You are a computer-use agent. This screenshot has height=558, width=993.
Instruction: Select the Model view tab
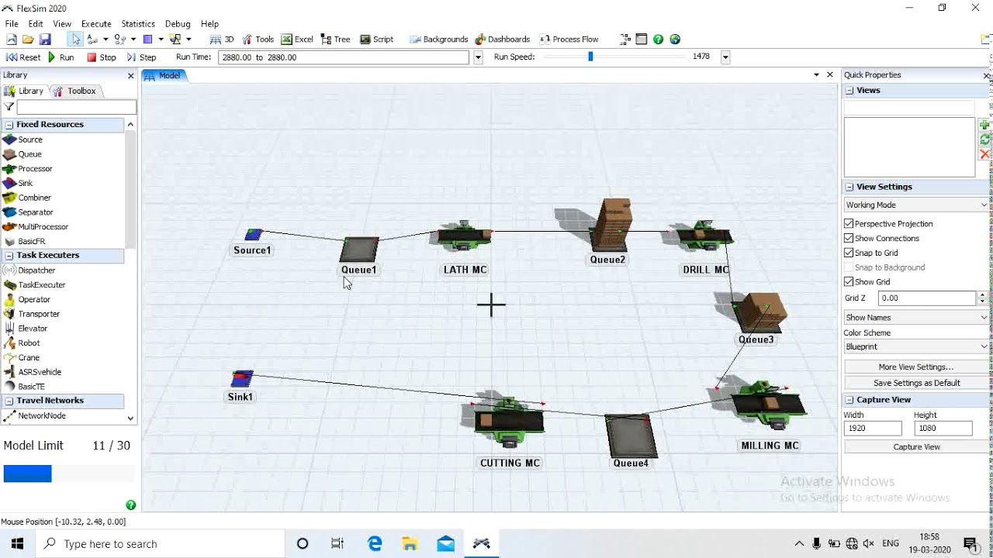(x=164, y=75)
